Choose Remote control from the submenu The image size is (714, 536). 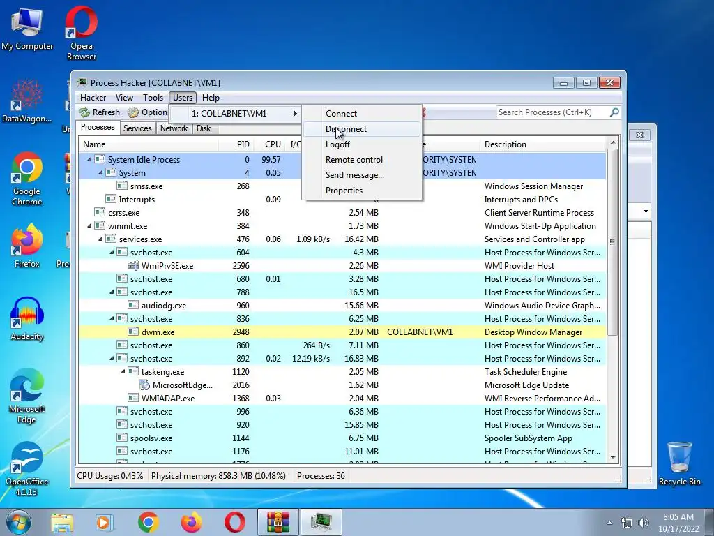point(362,160)
